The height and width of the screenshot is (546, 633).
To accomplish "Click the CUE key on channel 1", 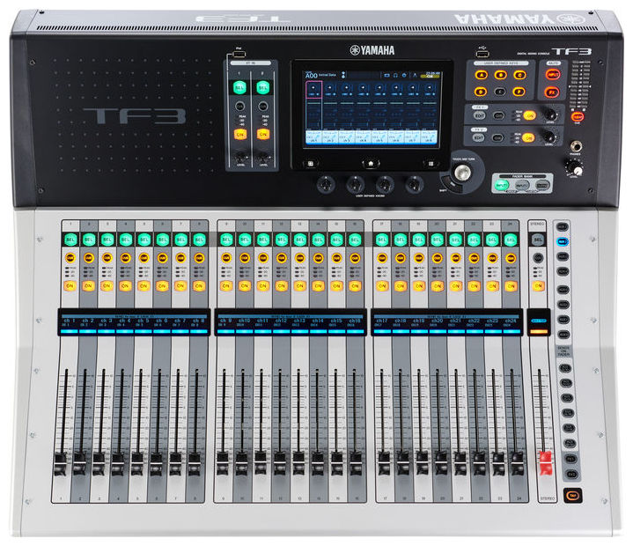I will click(x=70, y=258).
